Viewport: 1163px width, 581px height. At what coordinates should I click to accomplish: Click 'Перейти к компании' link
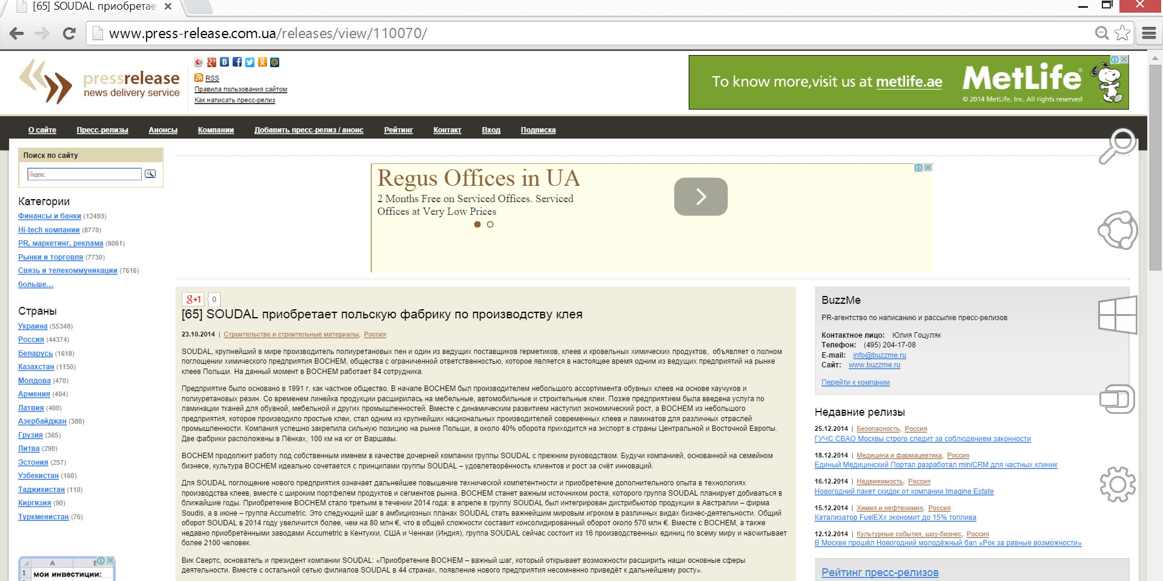[855, 382]
